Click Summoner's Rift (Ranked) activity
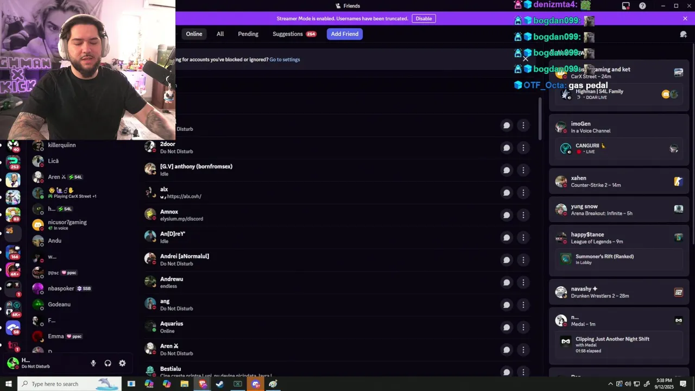 [x=619, y=259]
